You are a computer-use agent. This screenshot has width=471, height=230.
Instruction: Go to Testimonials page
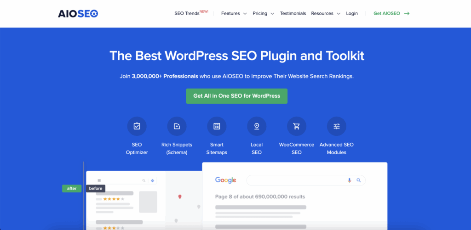[293, 13]
